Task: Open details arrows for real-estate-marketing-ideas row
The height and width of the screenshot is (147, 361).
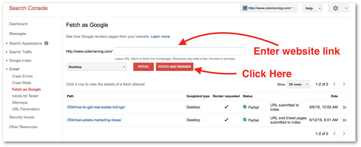Action: point(344,120)
